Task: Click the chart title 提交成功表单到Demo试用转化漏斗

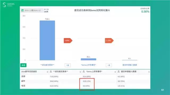Action: click(92, 10)
